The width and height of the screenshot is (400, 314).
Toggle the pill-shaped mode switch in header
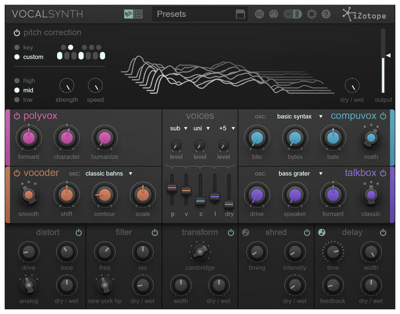point(293,14)
